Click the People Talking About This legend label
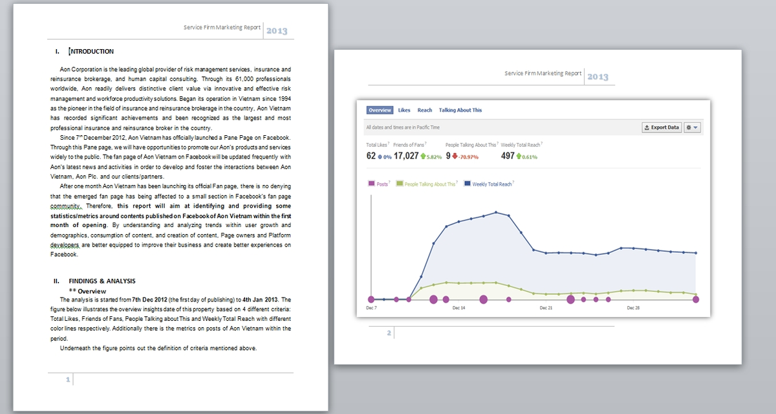The width and height of the screenshot is (776, 414). coord(430,184)
